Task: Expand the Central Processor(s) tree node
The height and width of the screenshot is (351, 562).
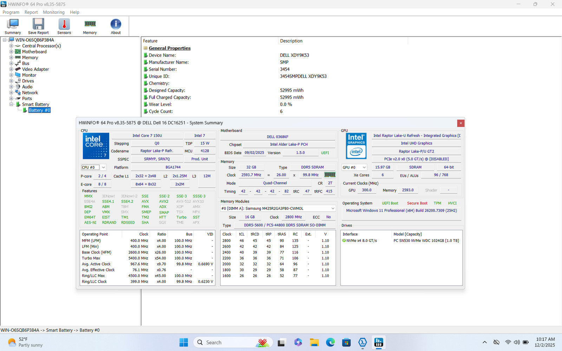Action: (11, 46)
